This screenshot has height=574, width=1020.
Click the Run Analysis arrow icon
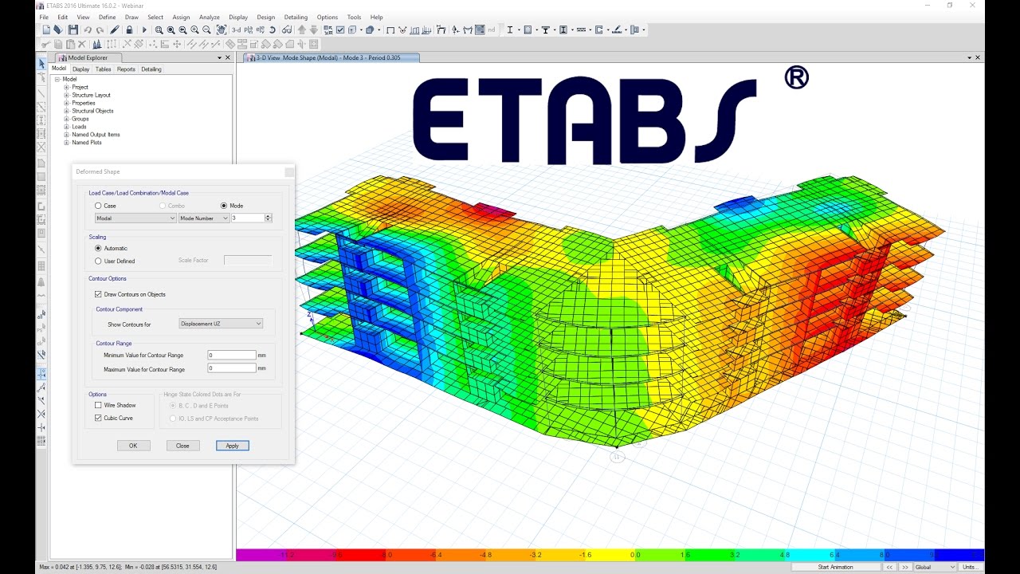pyautogui.click(x=146, y=29)
